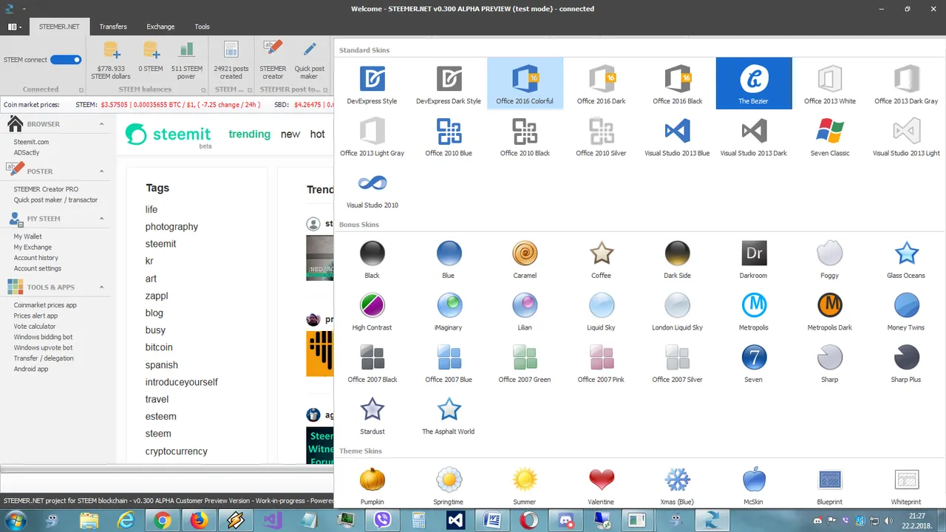This screenshot has height=532, width=946.
Task: Select the Seven Classic skin
Action: coord(830,136)
